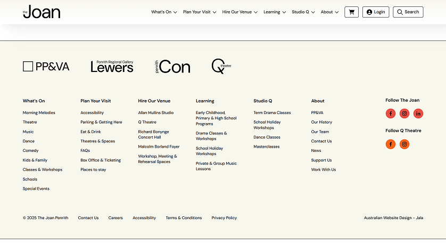Open Malcolm Borland Foyer link

[159, 147]
